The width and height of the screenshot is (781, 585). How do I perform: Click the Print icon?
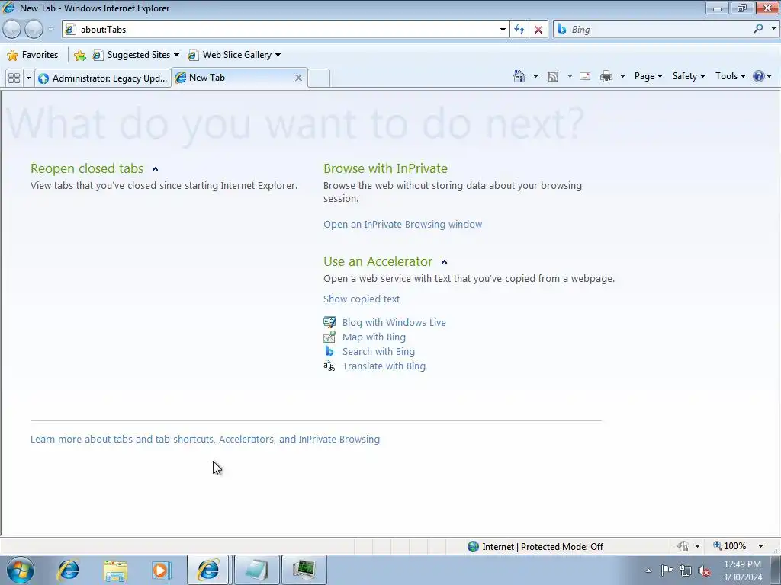606,76
